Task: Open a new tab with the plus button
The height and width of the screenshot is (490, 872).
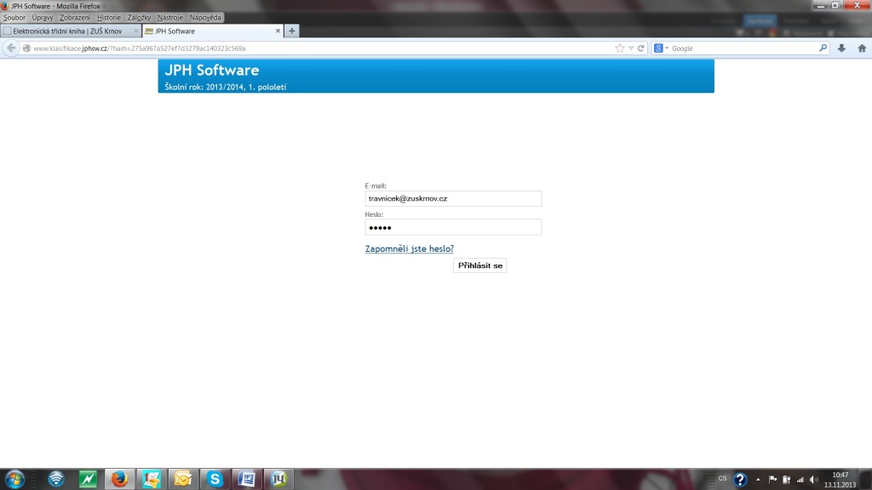Action: (x=292, y=31)
